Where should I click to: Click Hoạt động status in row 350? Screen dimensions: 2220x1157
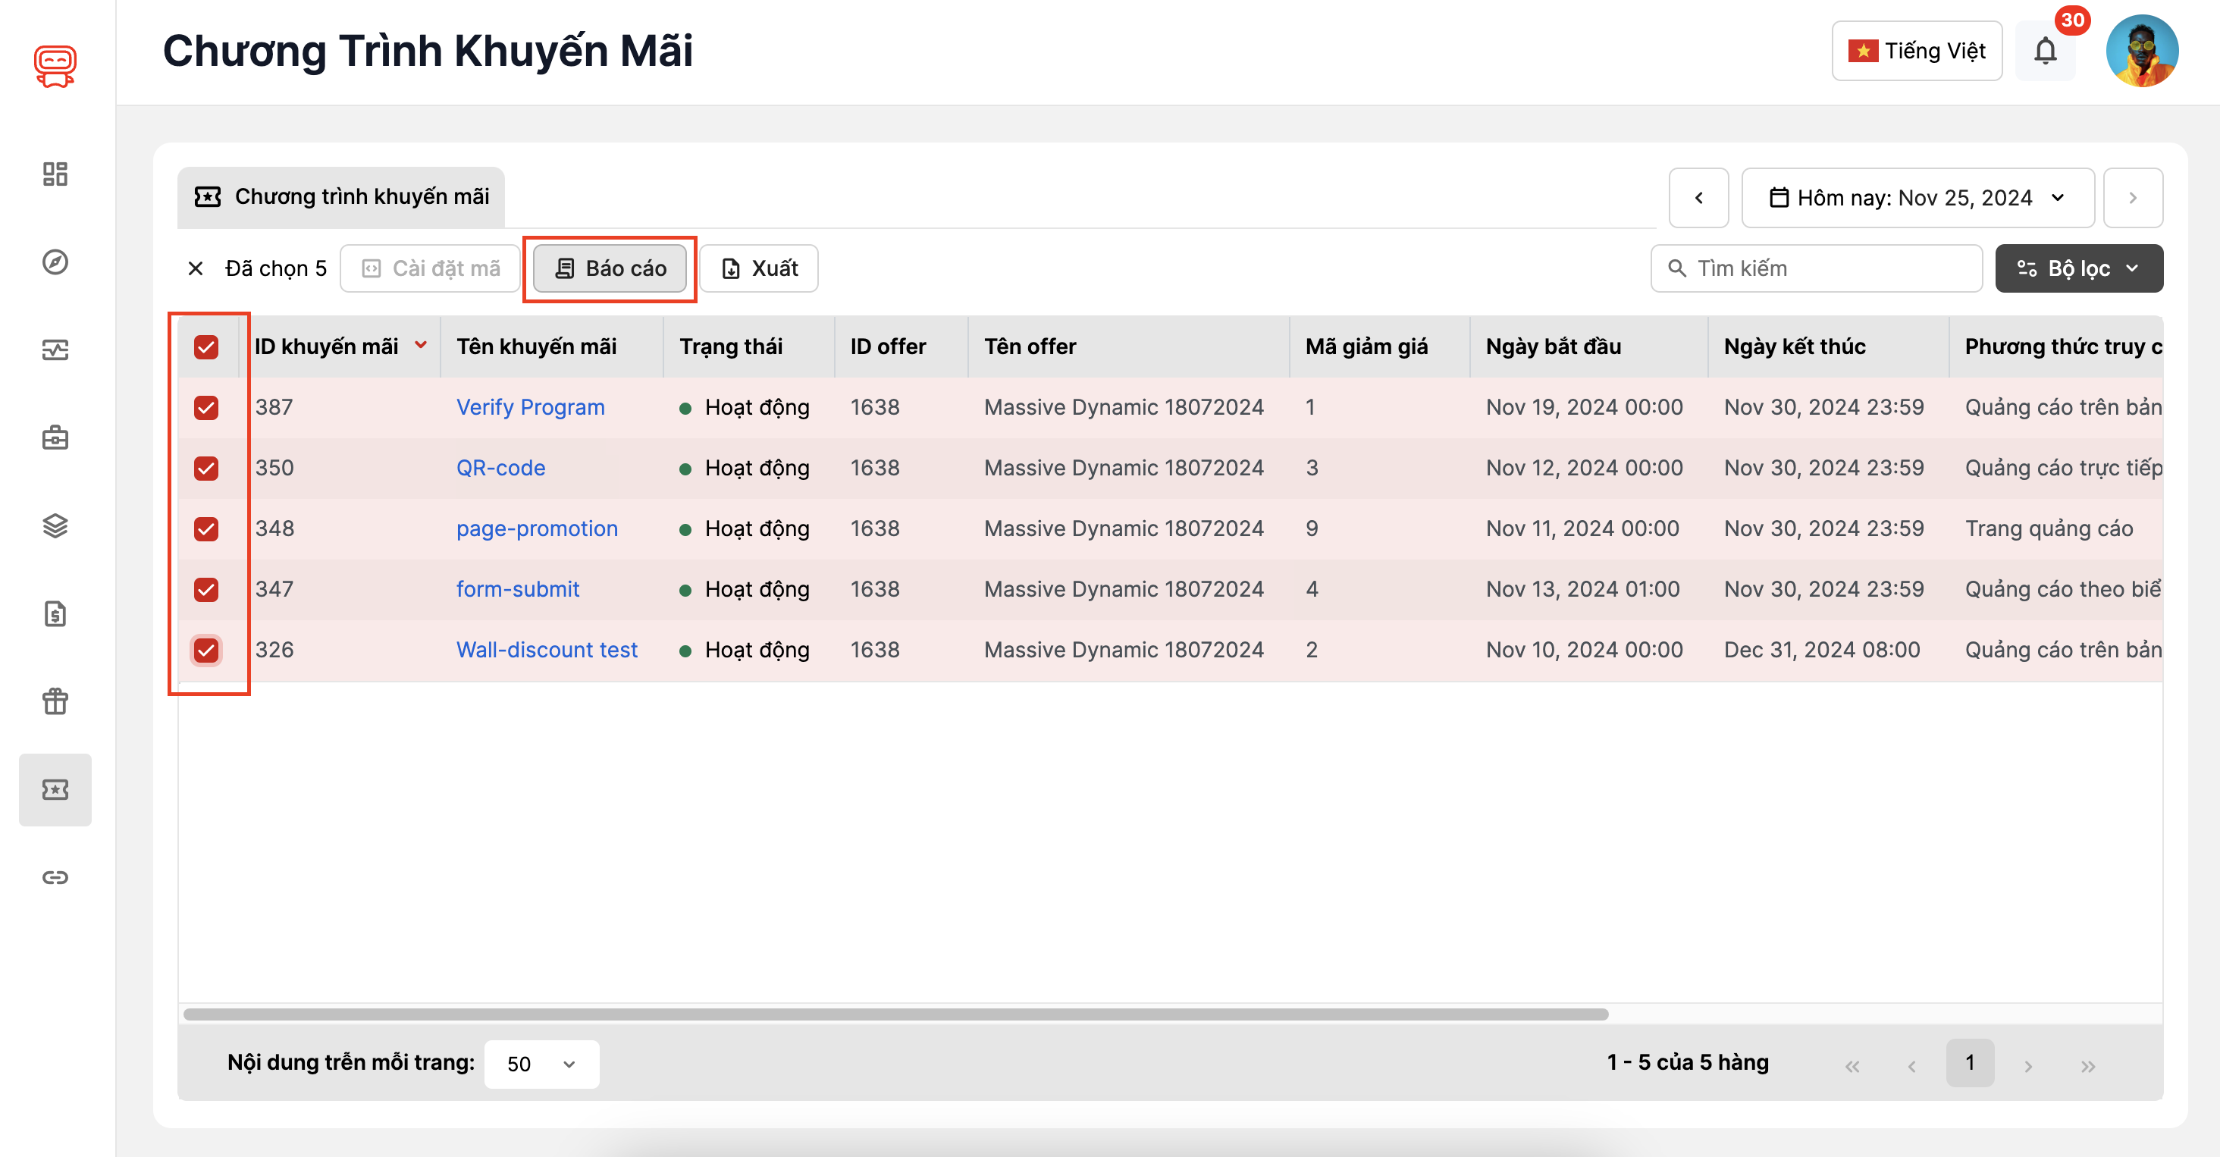pos(745,468)
